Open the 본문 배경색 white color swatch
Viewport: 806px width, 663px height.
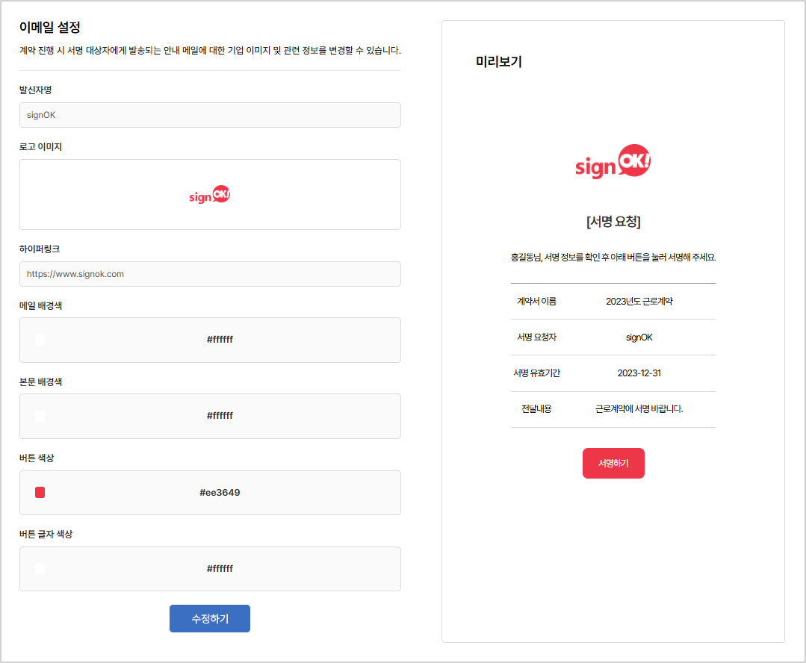coord(40,416)
